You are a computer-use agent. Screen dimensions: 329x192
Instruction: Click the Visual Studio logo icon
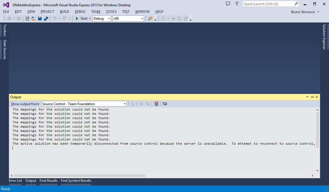pos(6,5)
